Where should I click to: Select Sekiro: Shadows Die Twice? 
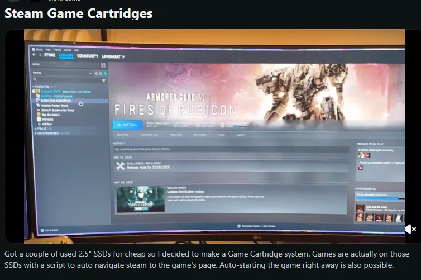[55, 110]
